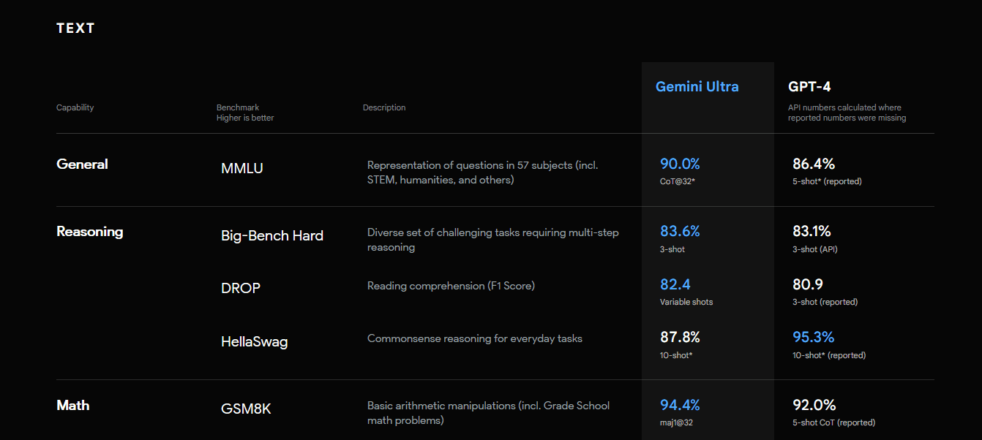The width and height of the screenshot is (982, 440).
Task: Select the MMLU benchmark name
Action: 242,168
